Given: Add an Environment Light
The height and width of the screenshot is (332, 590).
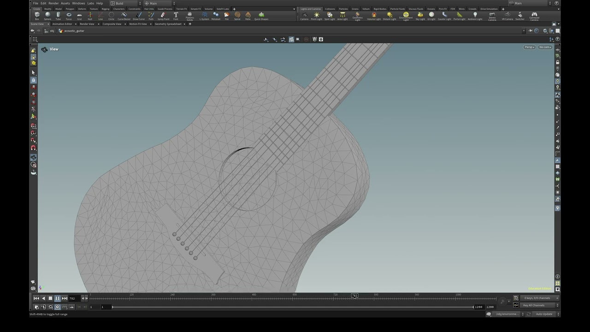Looking at the screenshot, I should [406, 16].
